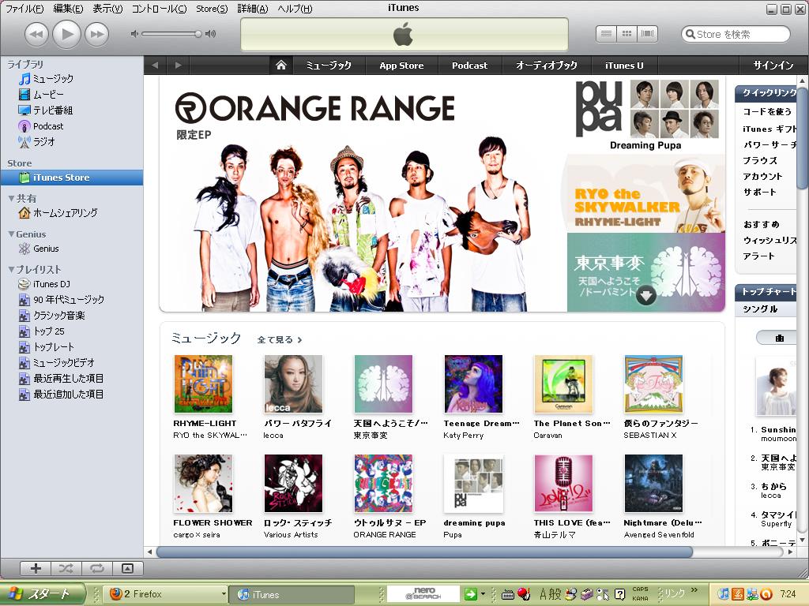Toggle the artwork viewer button
The width and height of the screenshot is (809, 606).
(127, 568)
